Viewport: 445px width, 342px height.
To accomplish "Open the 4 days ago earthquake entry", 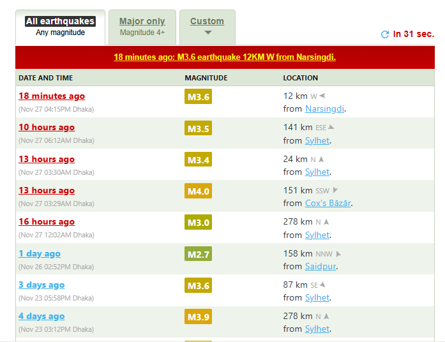I will point(41,316).
